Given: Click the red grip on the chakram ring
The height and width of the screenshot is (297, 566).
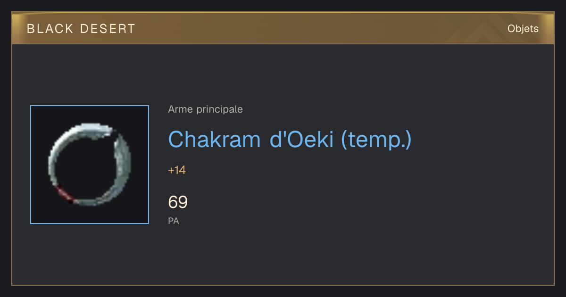Looking at the screenshot, I should coord(63,193).
